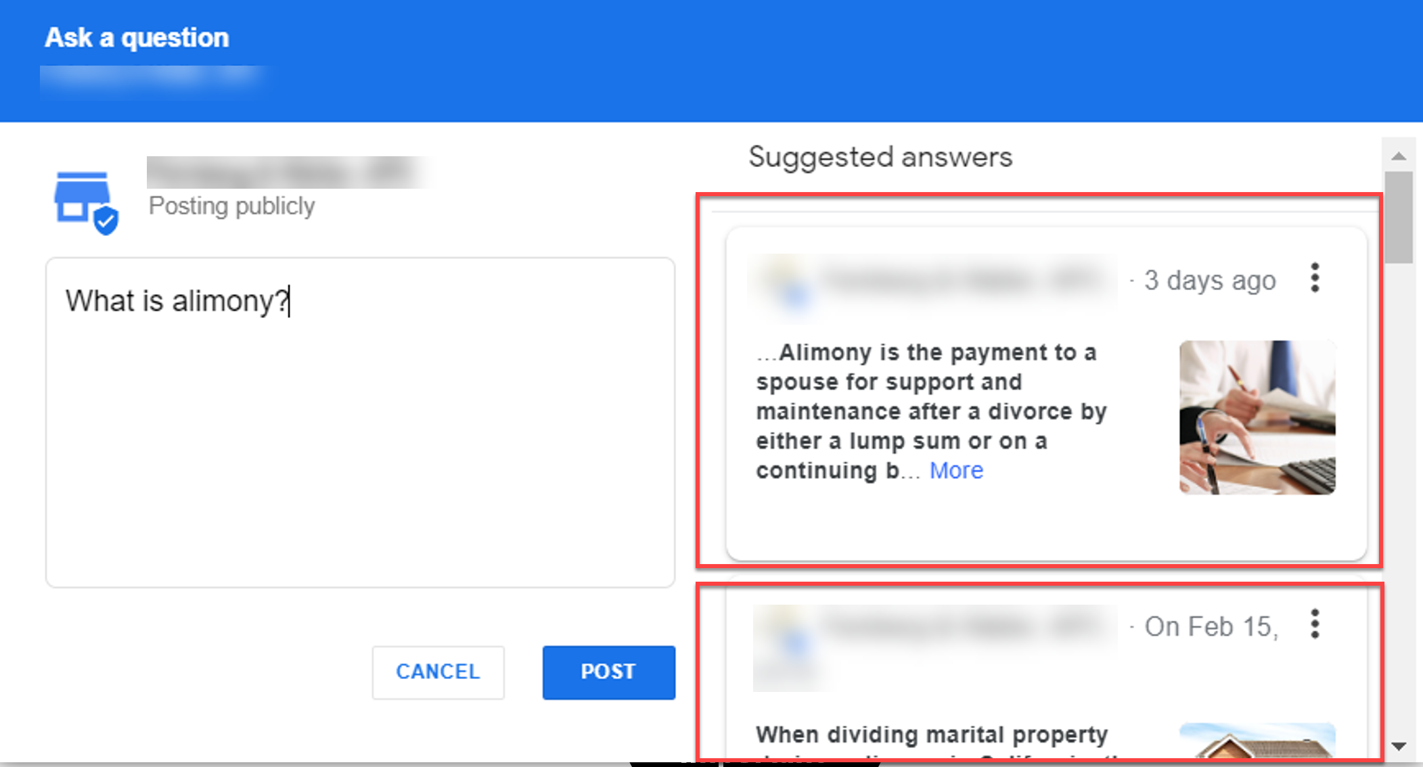Click the blue shield verification icon
This screenshot has height=767, width=1423.
[x=107, y=216]
